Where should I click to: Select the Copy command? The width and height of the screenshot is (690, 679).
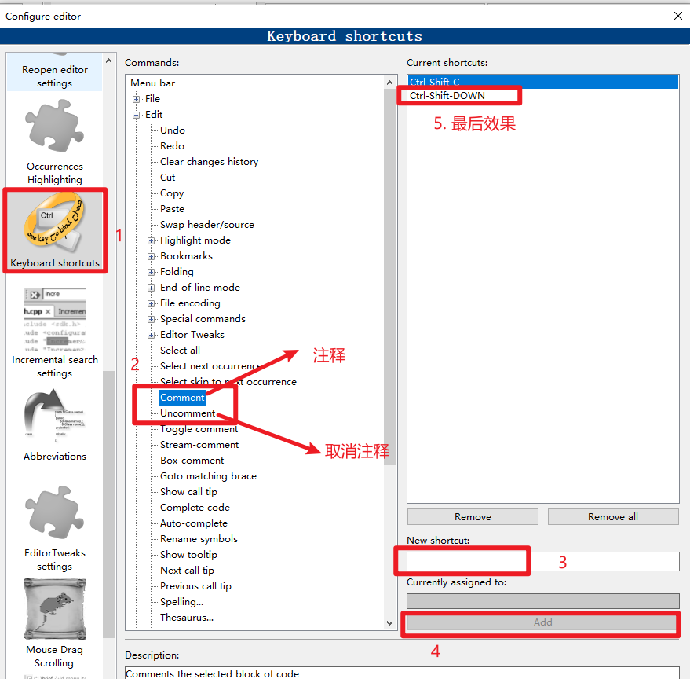(x=172, y=193)
